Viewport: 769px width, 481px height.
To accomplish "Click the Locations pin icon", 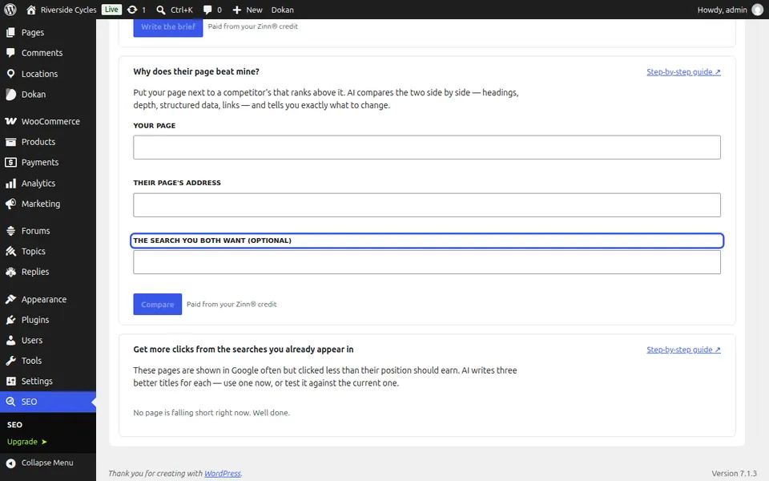I will 10,74.
